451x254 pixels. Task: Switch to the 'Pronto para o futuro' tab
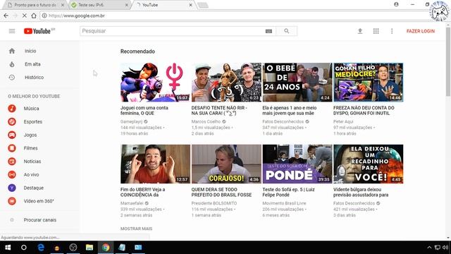(35, 5)
